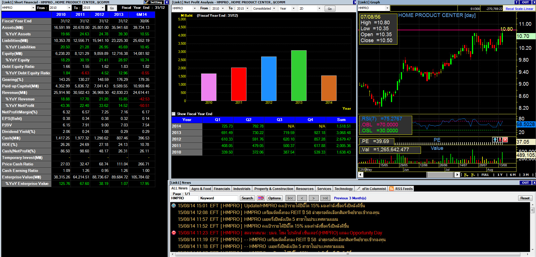Switch to Resources news tab
536x257 pixels.
point(305,189)
